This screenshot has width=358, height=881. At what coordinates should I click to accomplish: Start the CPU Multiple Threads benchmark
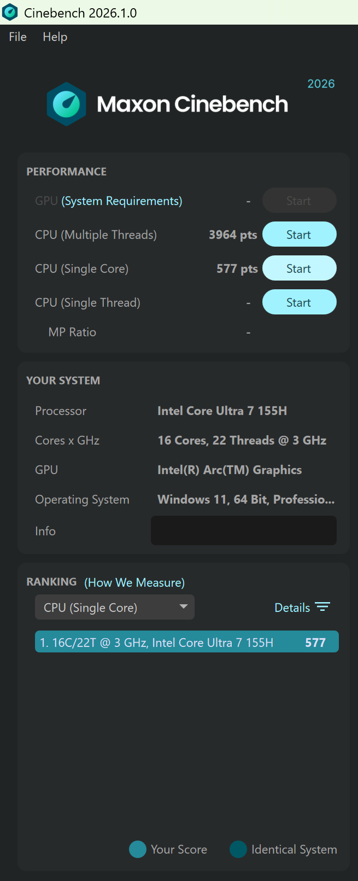(x=299, y=235)
